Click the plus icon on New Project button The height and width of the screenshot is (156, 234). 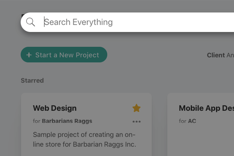pos(29,55)
